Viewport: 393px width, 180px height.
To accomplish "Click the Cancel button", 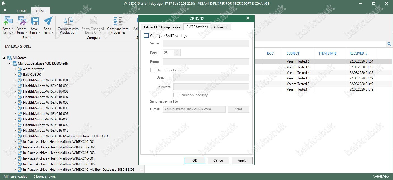I will [x=218, y=160].
